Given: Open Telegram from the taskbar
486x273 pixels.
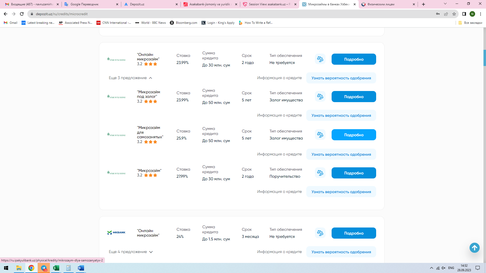Looking at the screenshot, I should pyautogui.click(x=44, y=268).
